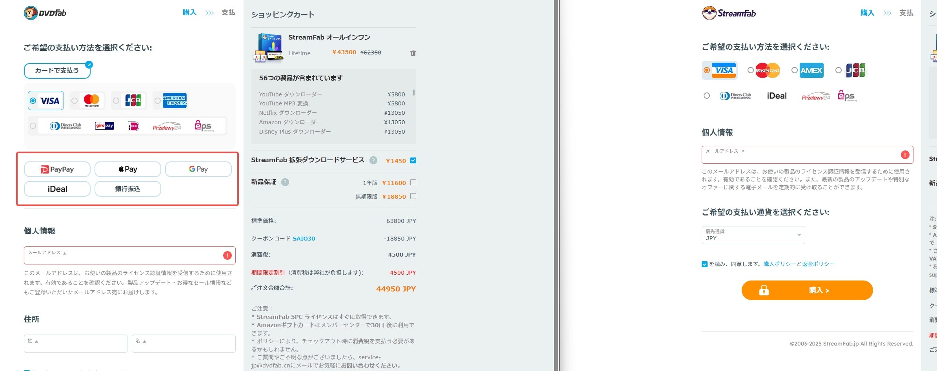Open help for 拡張ダウンロードサービス
937x371 pixels.
[x=373, y=160]
